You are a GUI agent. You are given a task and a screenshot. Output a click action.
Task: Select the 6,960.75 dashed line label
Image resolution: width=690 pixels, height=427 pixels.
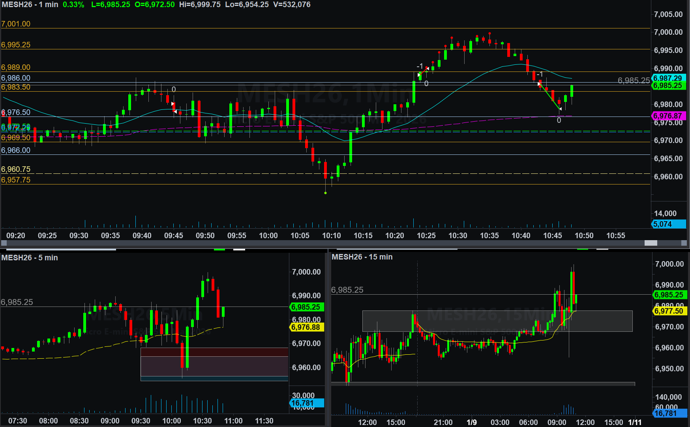pos(16,169)
